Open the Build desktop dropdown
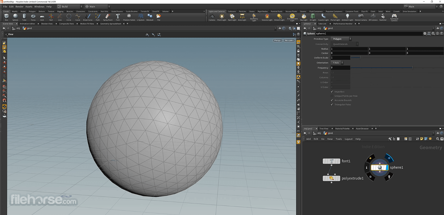This screenshot has width=444, height=215. [x=70, y=6]
